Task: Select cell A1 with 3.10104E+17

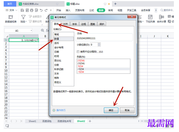Action: 24,40
